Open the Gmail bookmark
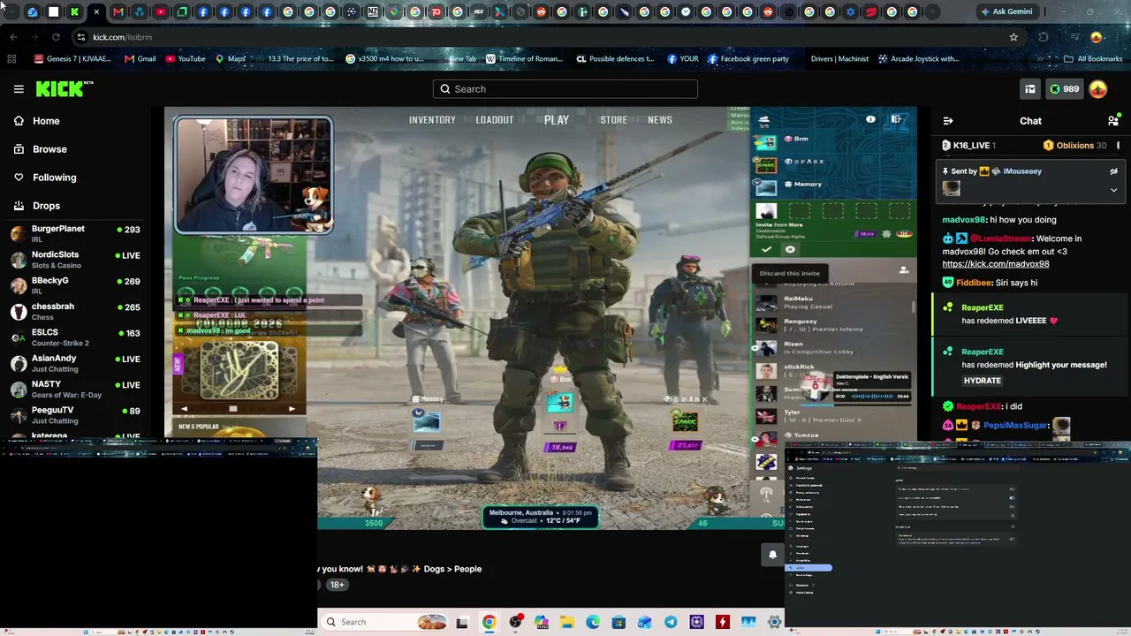This screenshot has width=1131, height=636. click(x=140, y=59)
